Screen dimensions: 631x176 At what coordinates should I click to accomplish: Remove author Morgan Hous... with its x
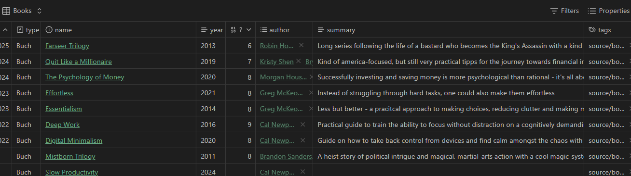pyautogui.click(x=311, y=77)
